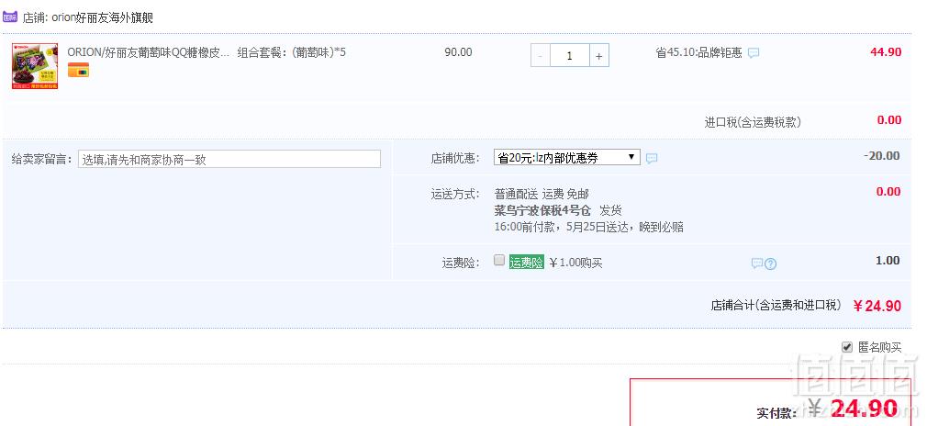Click the original unit price 90.00
This screenshot has width=927, height=426.
pos(458,52)
